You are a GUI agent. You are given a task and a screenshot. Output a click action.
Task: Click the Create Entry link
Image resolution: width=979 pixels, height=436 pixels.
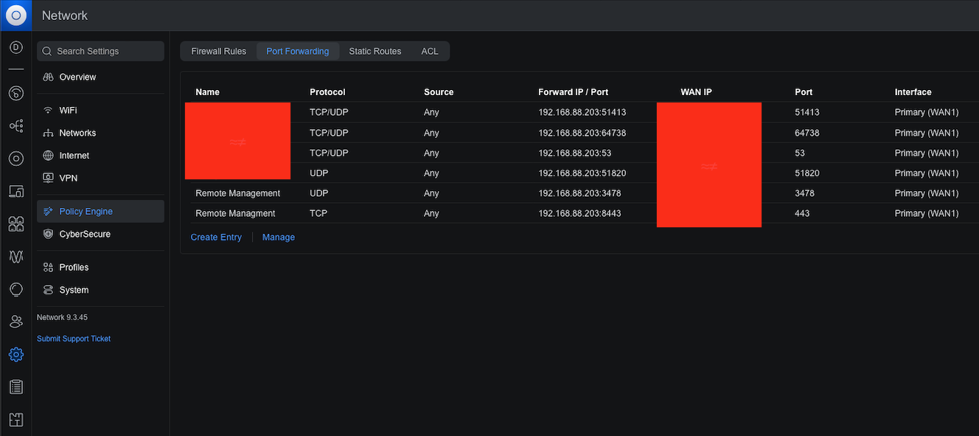216,238
